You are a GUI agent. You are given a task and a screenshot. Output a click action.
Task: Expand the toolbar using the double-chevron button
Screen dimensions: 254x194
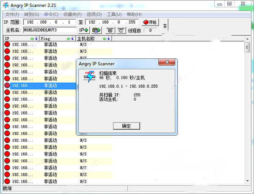[x=165, y=25]
